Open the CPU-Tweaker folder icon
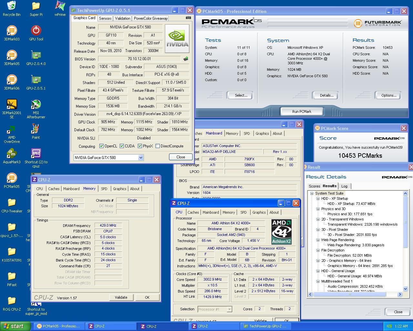Image resolution: width=413 pixels, height=331 pixels. pyautogui.click(x=12, y=205)
